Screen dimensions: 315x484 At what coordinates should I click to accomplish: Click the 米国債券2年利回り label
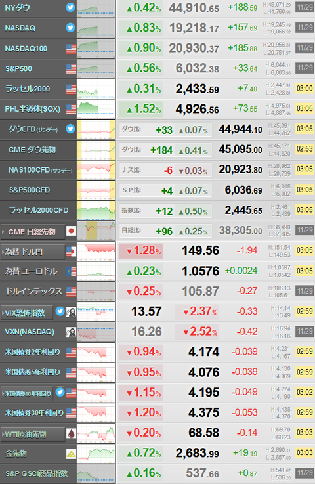(32, 352)
